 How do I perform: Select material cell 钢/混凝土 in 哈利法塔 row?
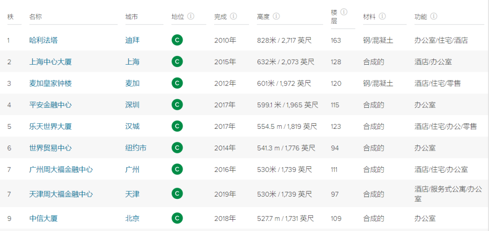[378, 40]
